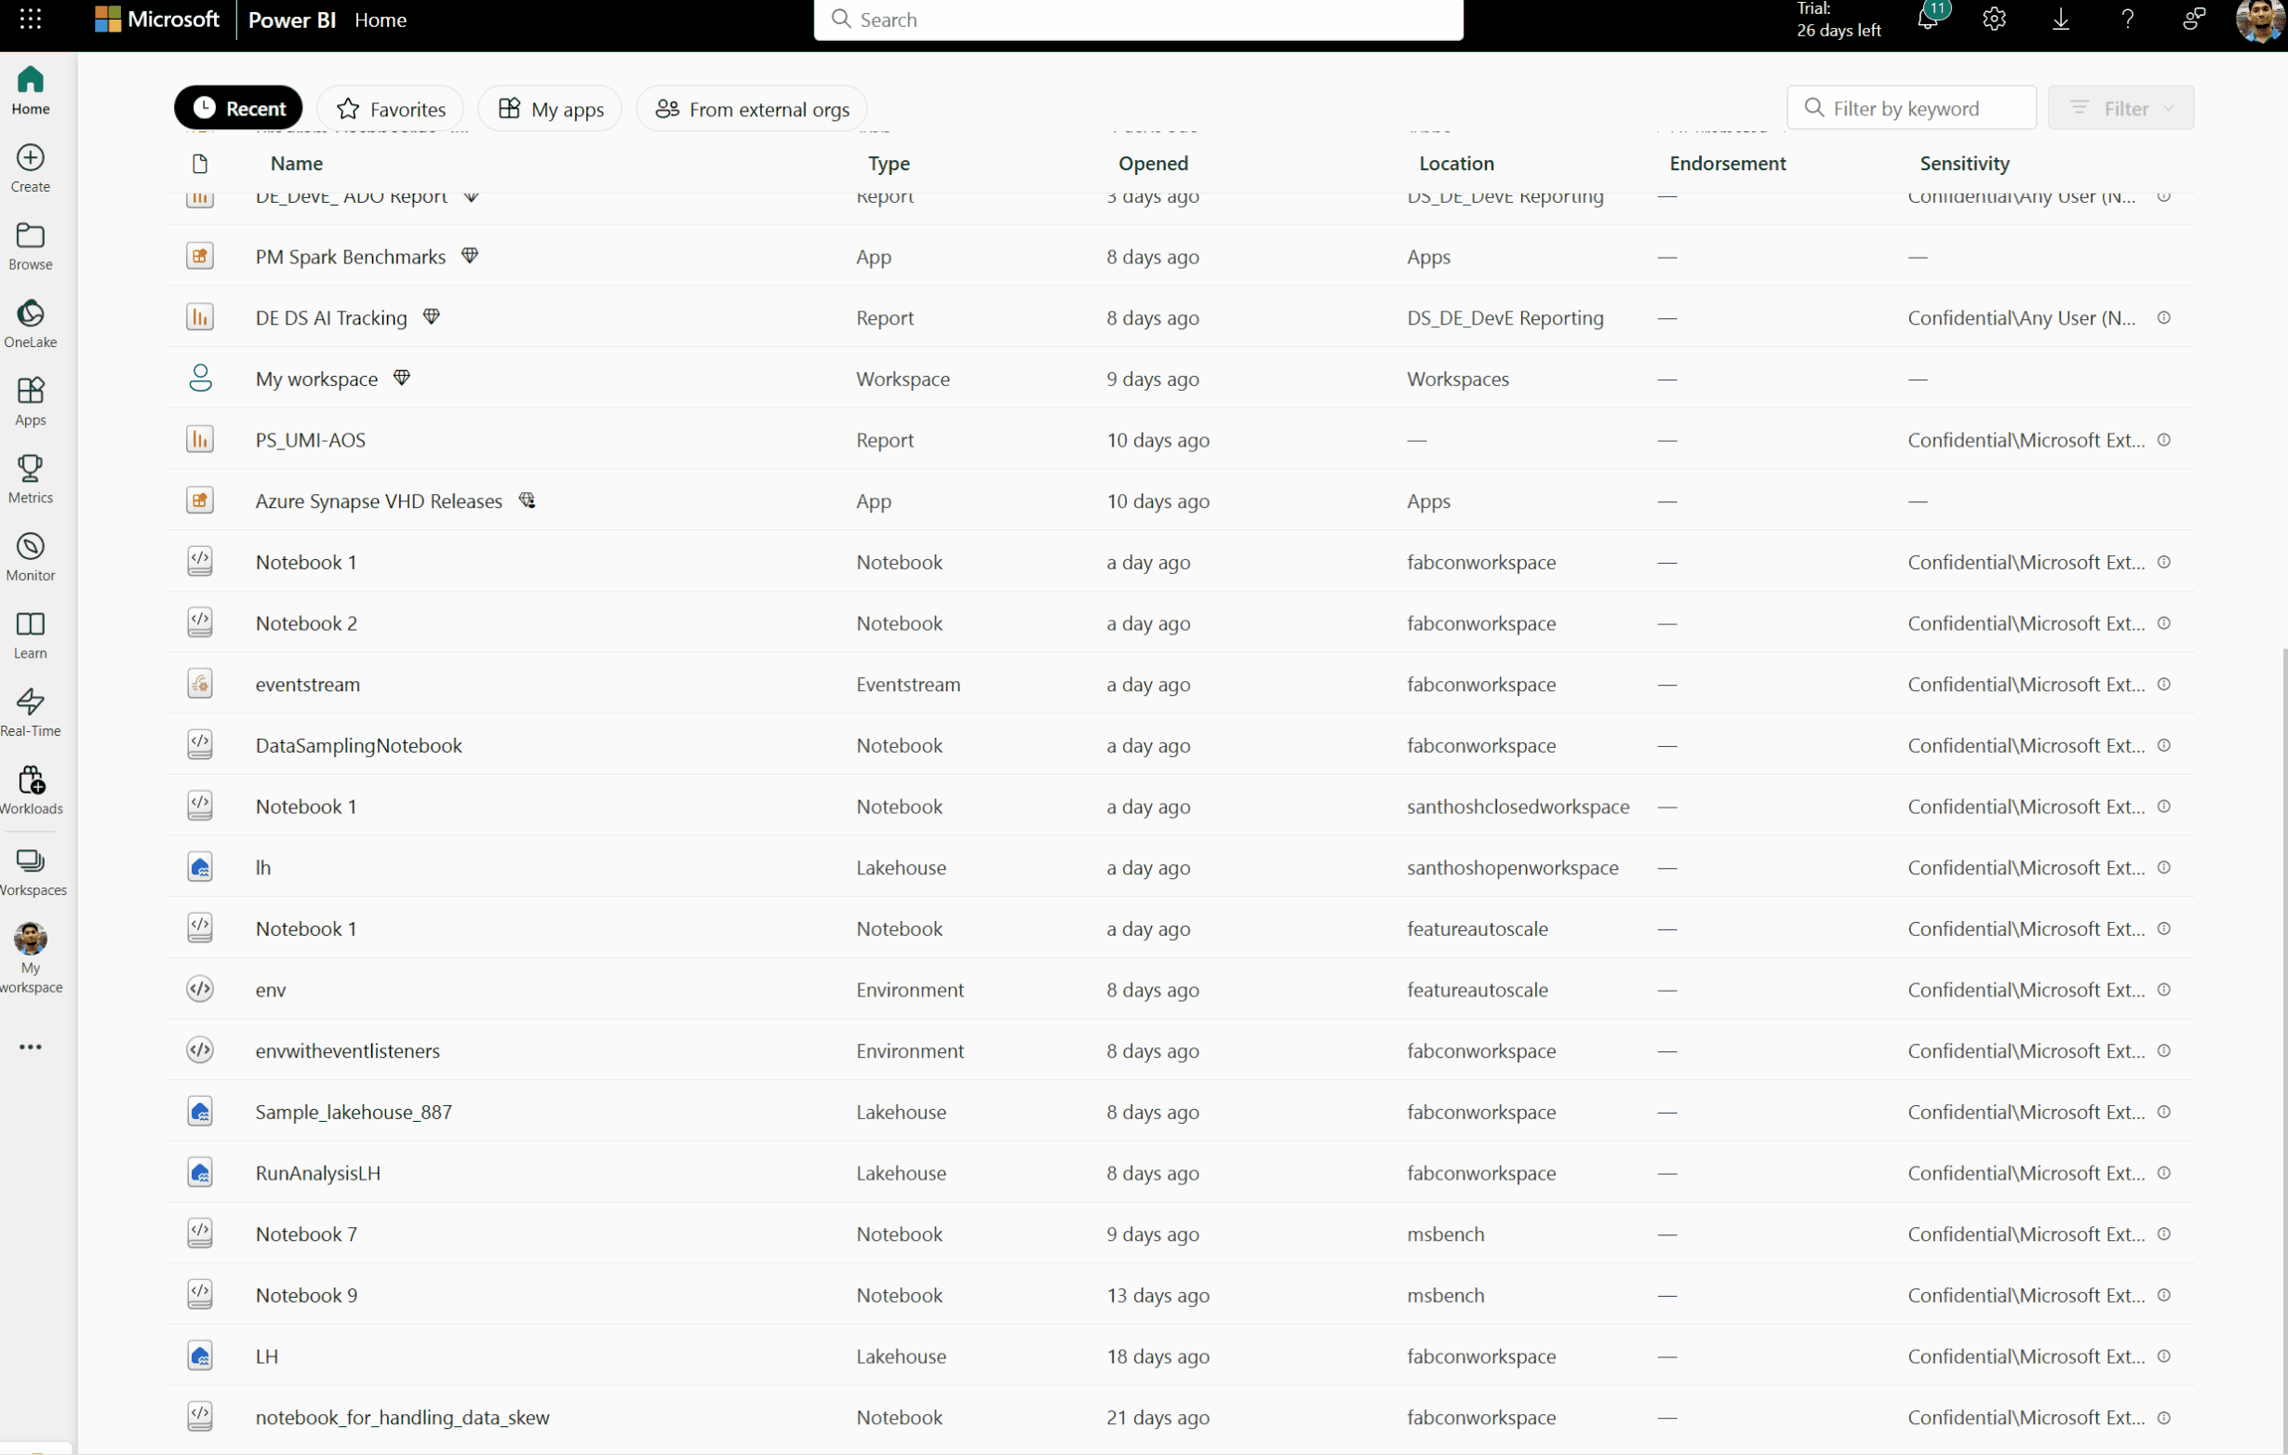Go to My workspace in sidebar
This screenshot has width=2288, height=1455.
tap(32, 957)
